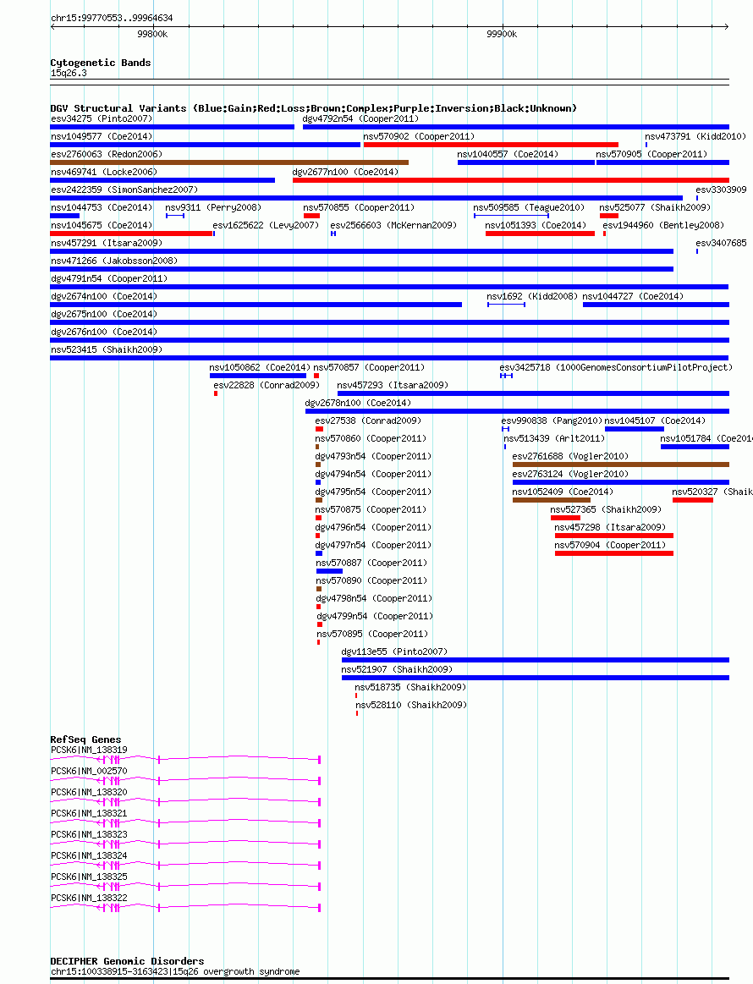Click esv1625622 (Levy2007) label
Screen dimensions: 753x984
coord(266,225)
